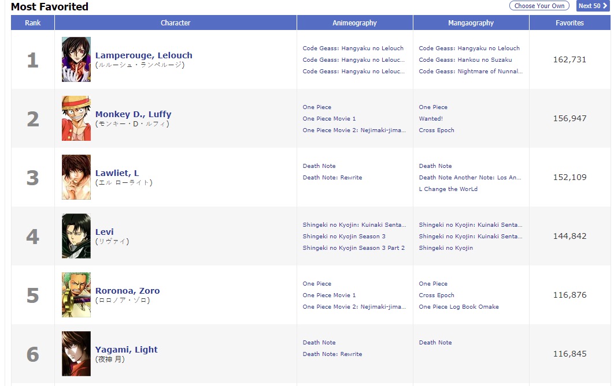Open Death Note Another Note manga link
Screen dimensions: 614x386
tap(470, 177)
